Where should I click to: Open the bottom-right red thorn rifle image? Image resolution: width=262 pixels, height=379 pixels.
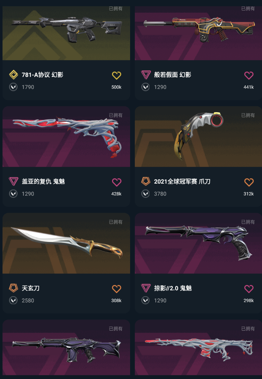click(x=198, y=347)
